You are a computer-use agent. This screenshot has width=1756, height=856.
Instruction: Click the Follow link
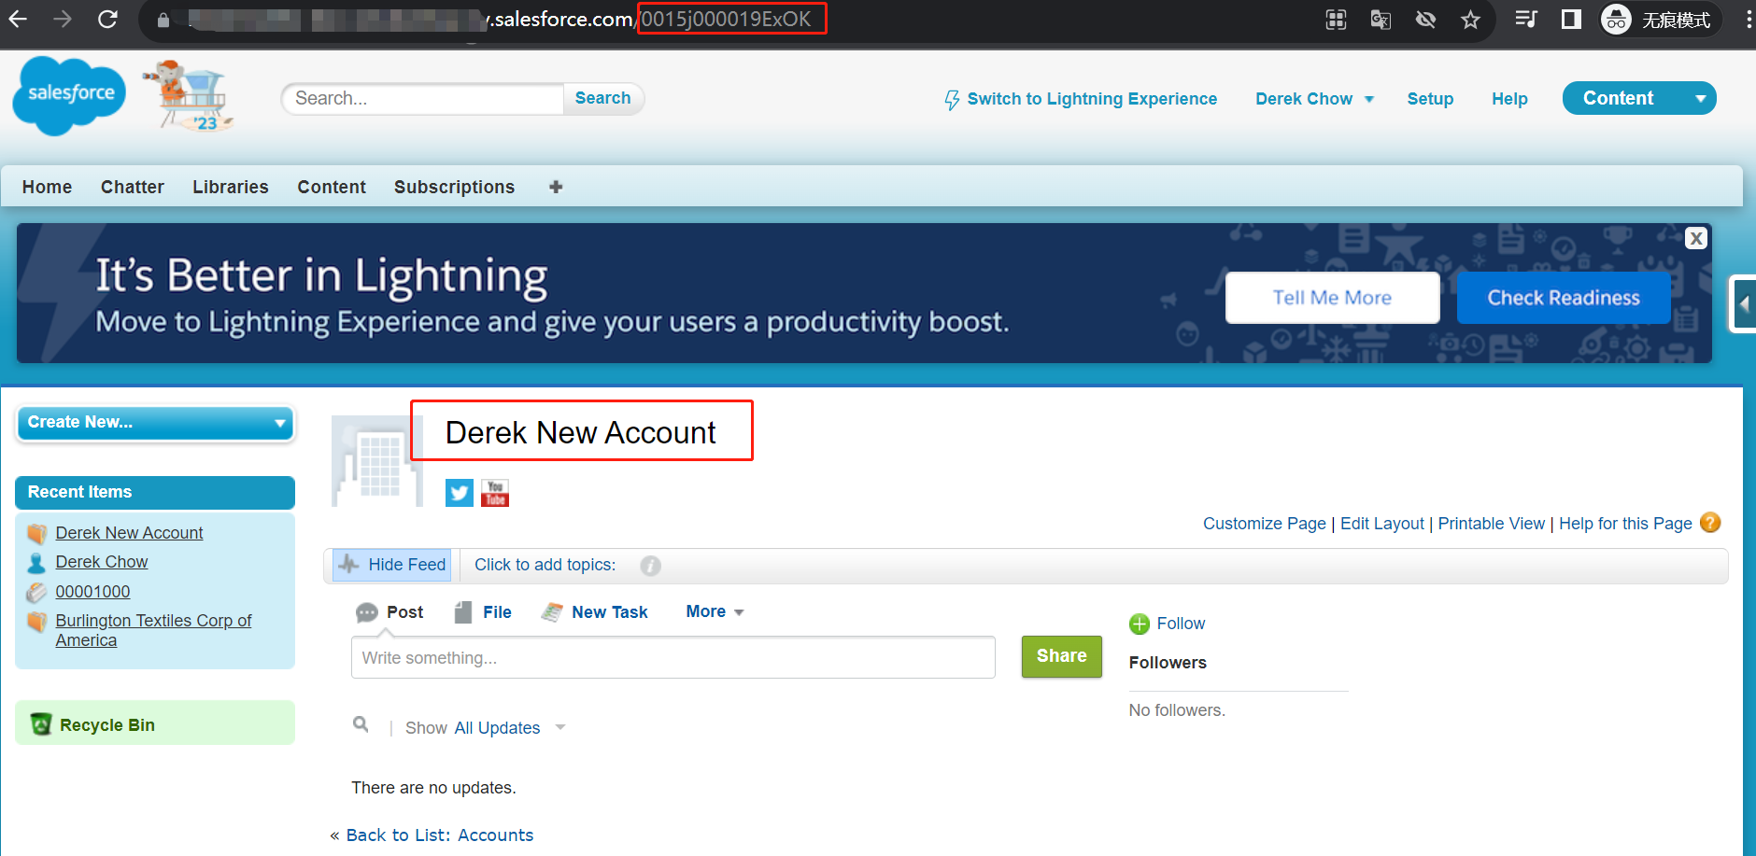pyautogui.click(x=1181, y=624)
